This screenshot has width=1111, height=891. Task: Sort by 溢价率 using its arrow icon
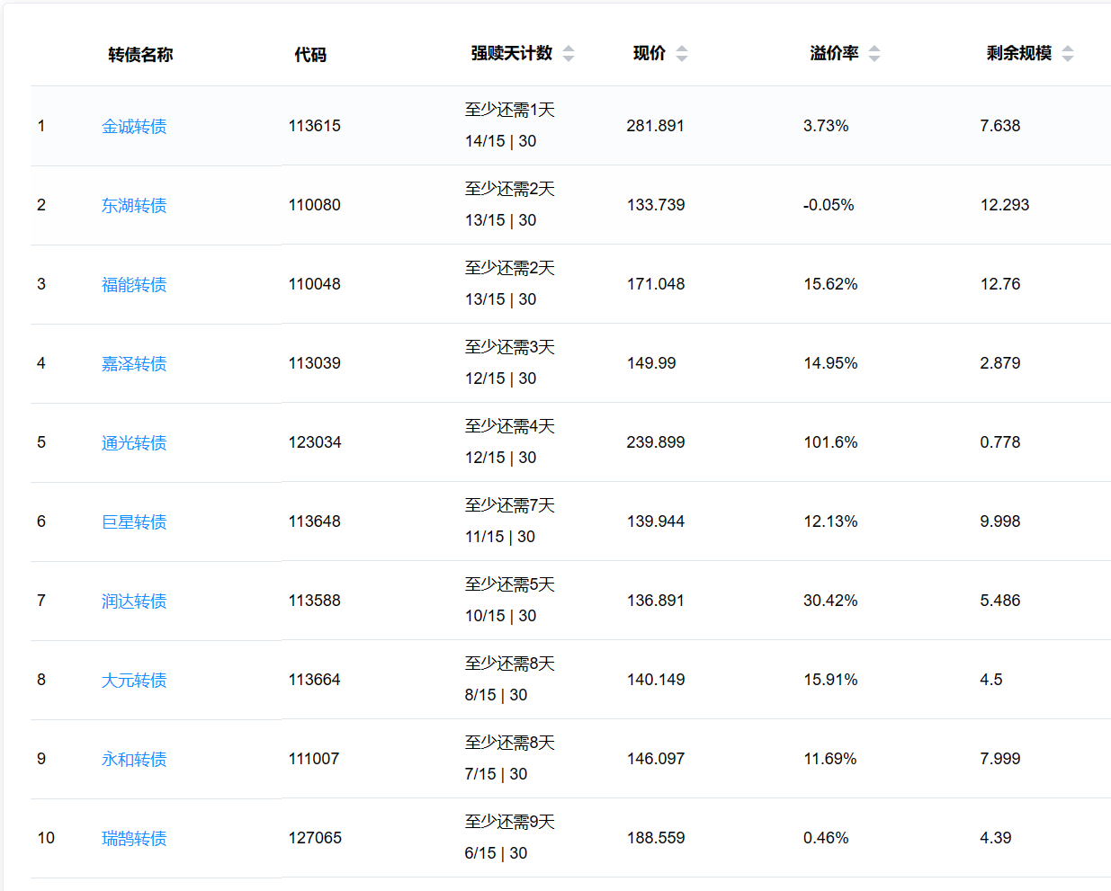874,54
